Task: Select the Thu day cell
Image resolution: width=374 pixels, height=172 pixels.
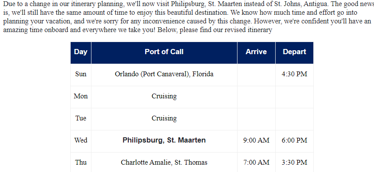Action: [81, 162]
